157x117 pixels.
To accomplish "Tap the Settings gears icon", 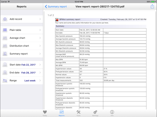I will point(95,112).
